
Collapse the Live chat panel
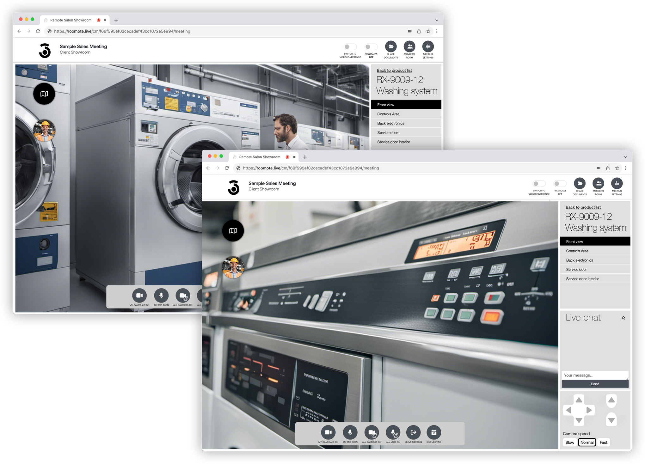623,318
